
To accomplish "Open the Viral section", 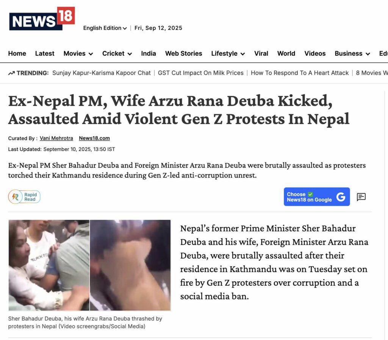I will [261, 53].
